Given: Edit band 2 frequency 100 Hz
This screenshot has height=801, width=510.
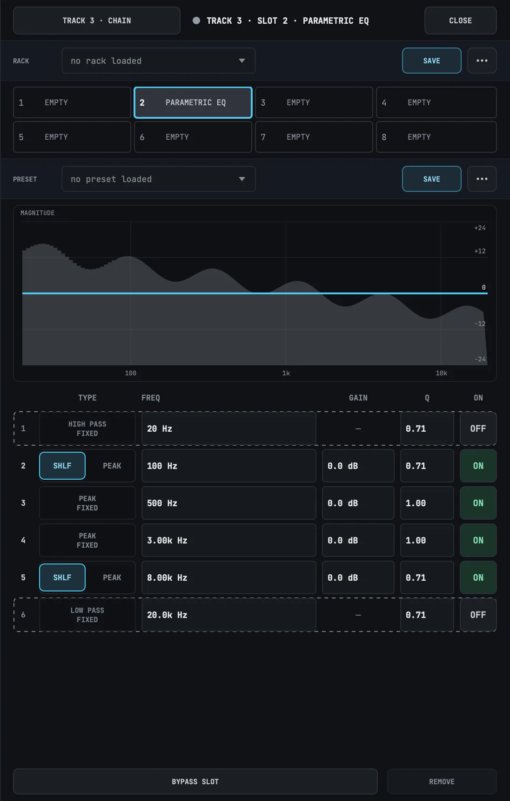Looking at the screenshot, I should (x=229, y=466).
